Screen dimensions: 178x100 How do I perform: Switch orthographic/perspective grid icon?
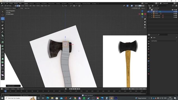click(145, 27)
